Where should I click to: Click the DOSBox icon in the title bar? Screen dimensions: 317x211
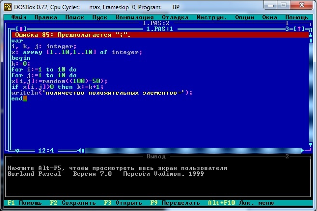(x=8, y=7)
